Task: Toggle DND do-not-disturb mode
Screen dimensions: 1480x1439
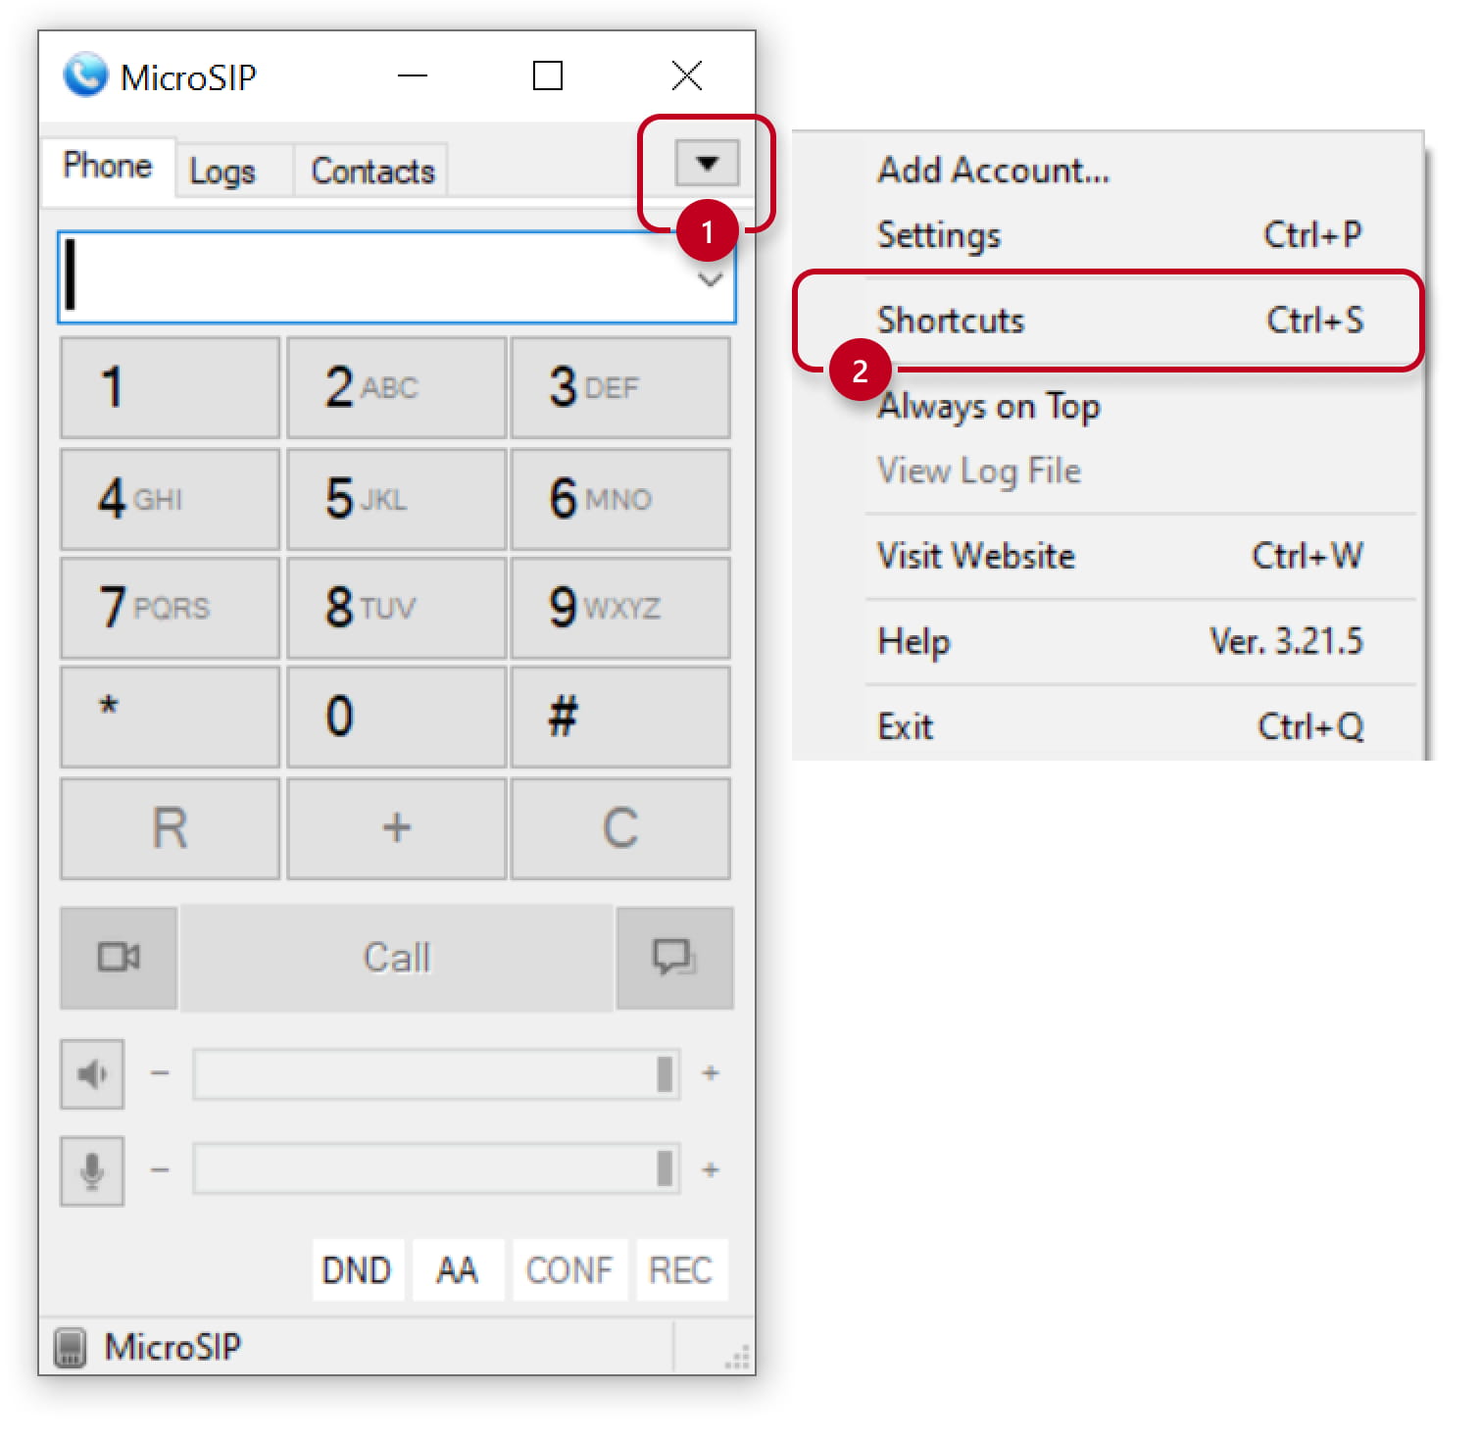Action: click(x=357, y=1270)
